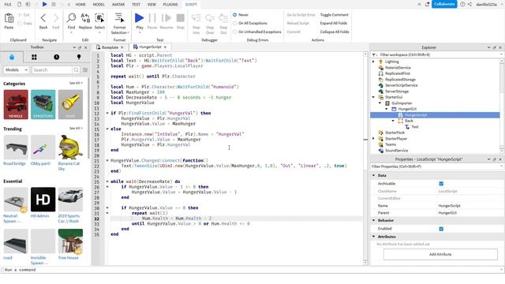
Task: Close the HungerScript editor tab
Action: coord(165,47)
